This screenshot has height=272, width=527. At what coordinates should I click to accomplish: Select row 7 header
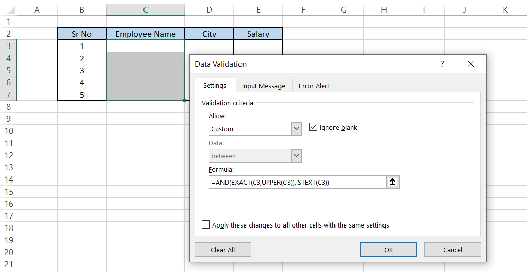[8, 95]
